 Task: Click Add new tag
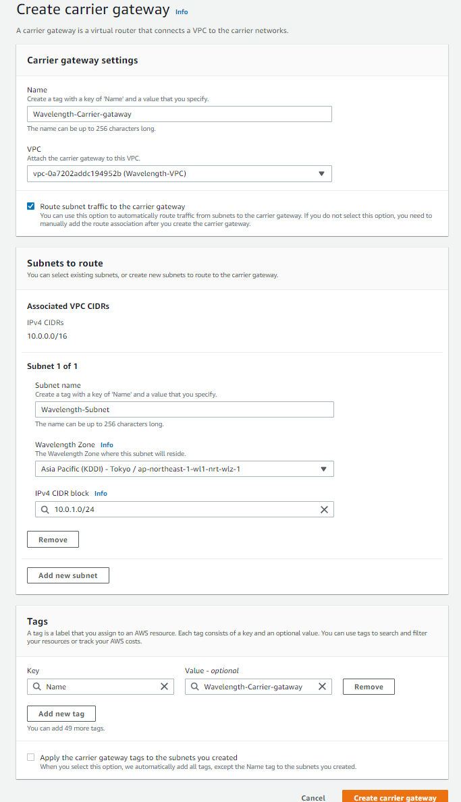tap(61, 714)
